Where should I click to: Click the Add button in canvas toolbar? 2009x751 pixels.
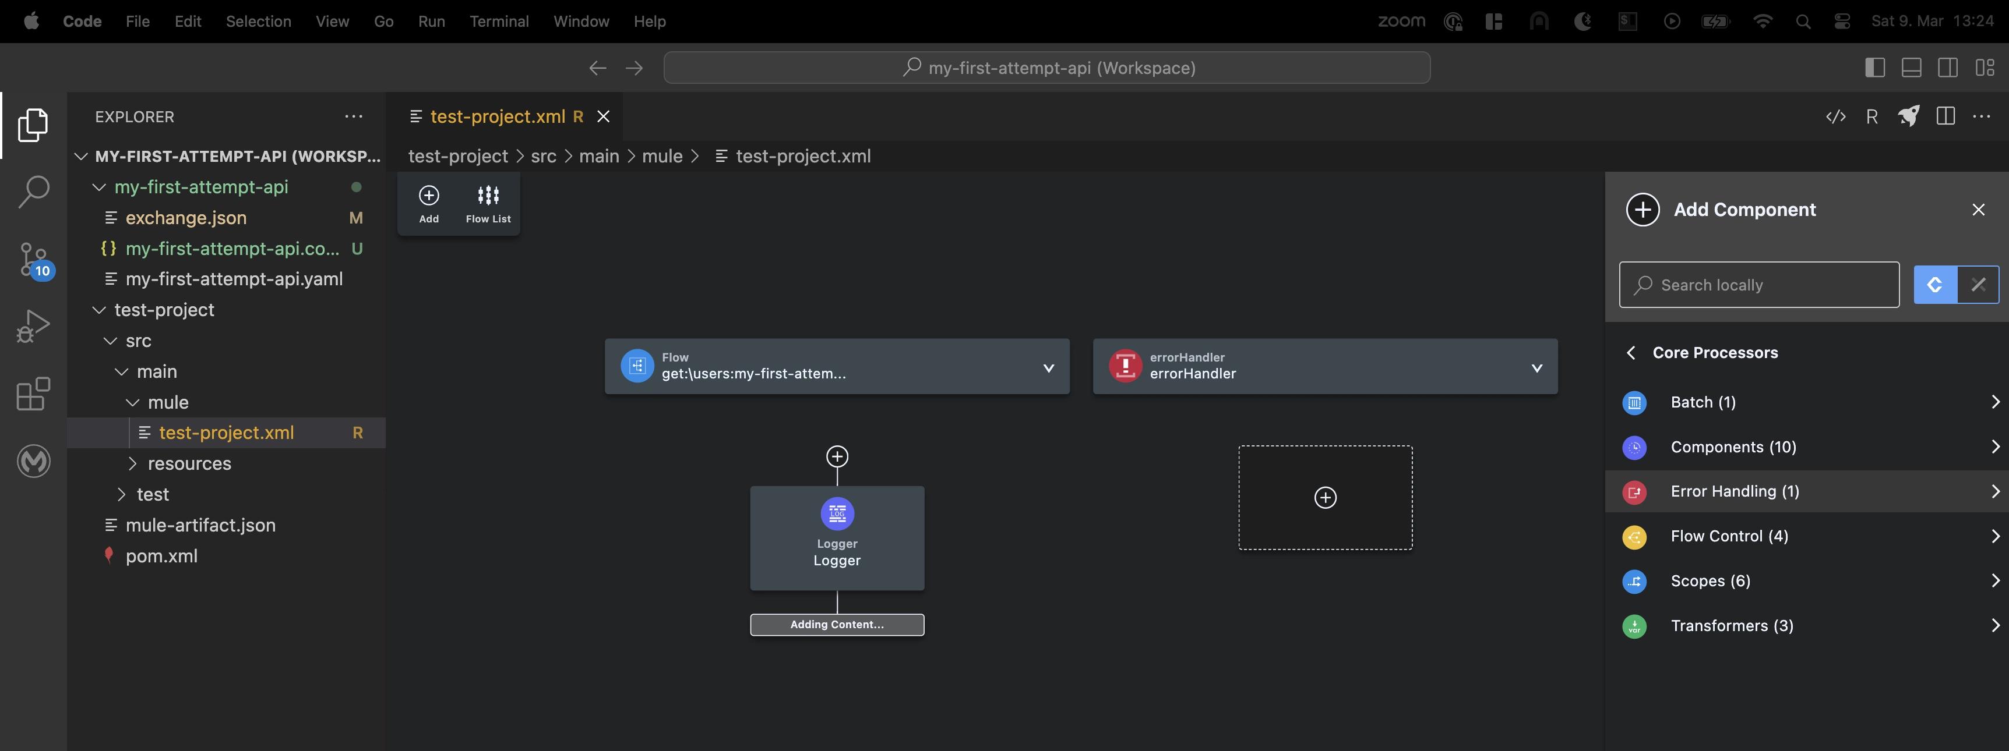point(428,203)
